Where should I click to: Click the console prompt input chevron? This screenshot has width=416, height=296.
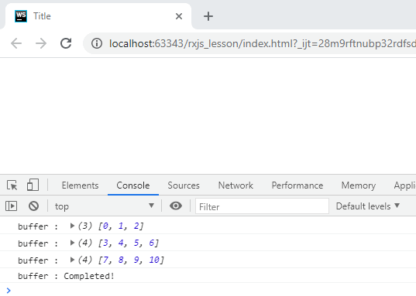[x=9, y=291]
